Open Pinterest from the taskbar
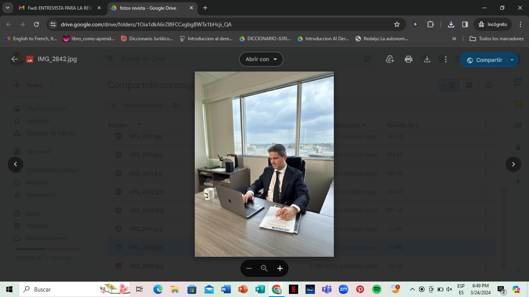The height and width of the screenshot is (297, 529). click(x=360, y=289)
